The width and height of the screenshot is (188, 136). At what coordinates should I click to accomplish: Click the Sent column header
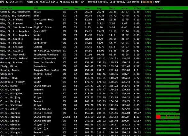point(77,8)
